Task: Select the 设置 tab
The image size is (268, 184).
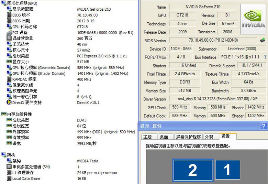Action: tap(228, 136)
